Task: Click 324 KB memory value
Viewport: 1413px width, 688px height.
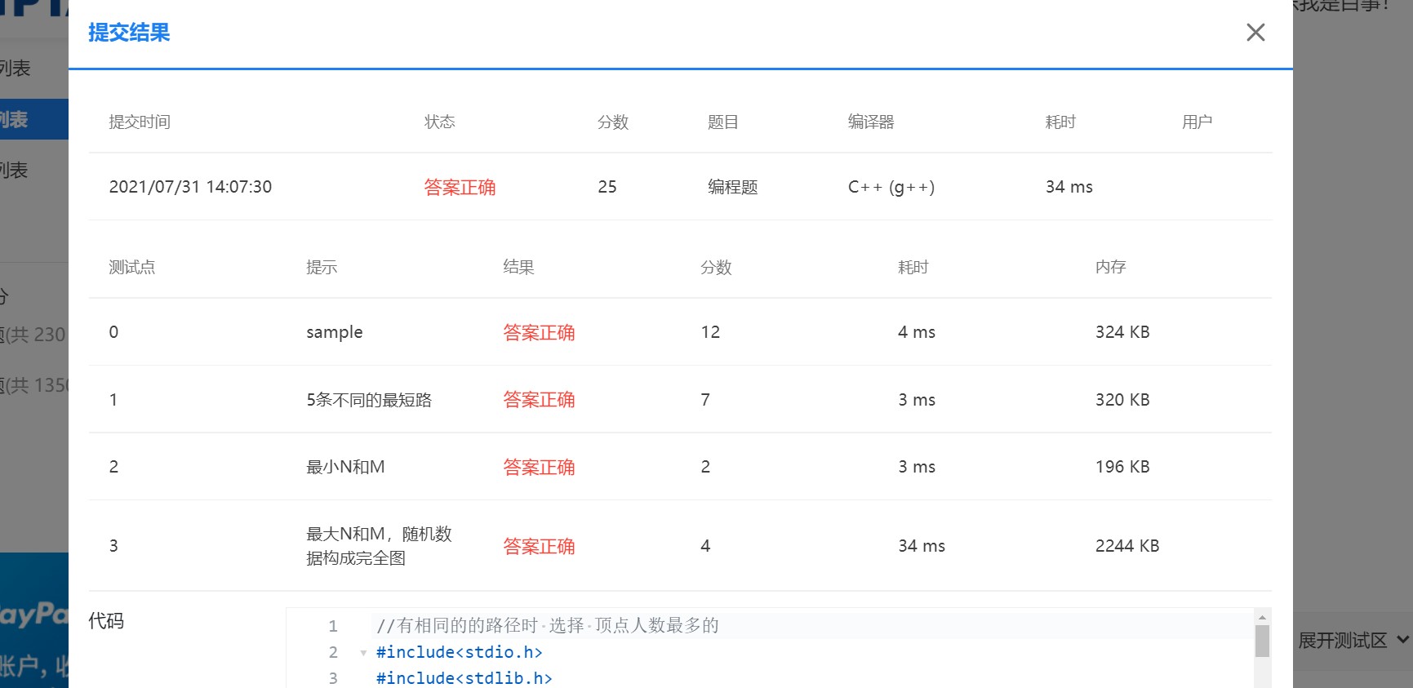Action: (1122, 332)
